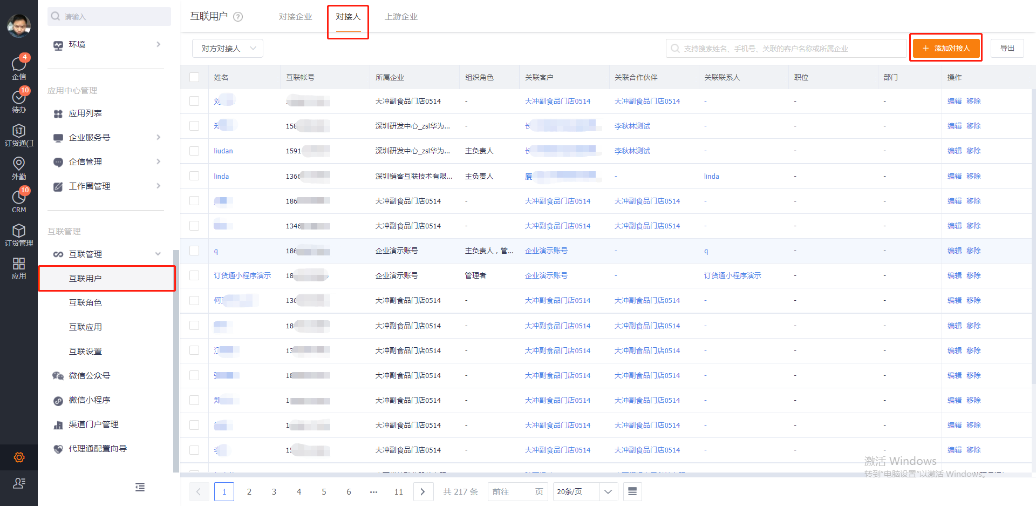Open the 订货管理 cube icon
The width and height of the screenshot is (1036, 506).
point(19,231)
